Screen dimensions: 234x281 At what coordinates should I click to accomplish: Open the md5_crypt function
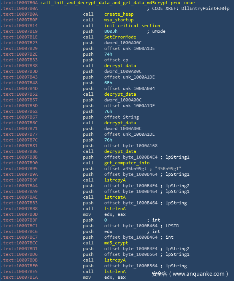pos(116,243)
